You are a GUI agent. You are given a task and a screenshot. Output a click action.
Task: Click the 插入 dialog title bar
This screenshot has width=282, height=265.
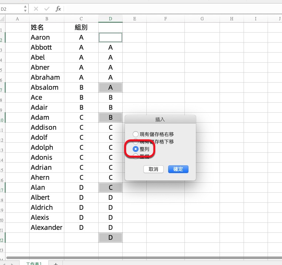coord(160,119)
